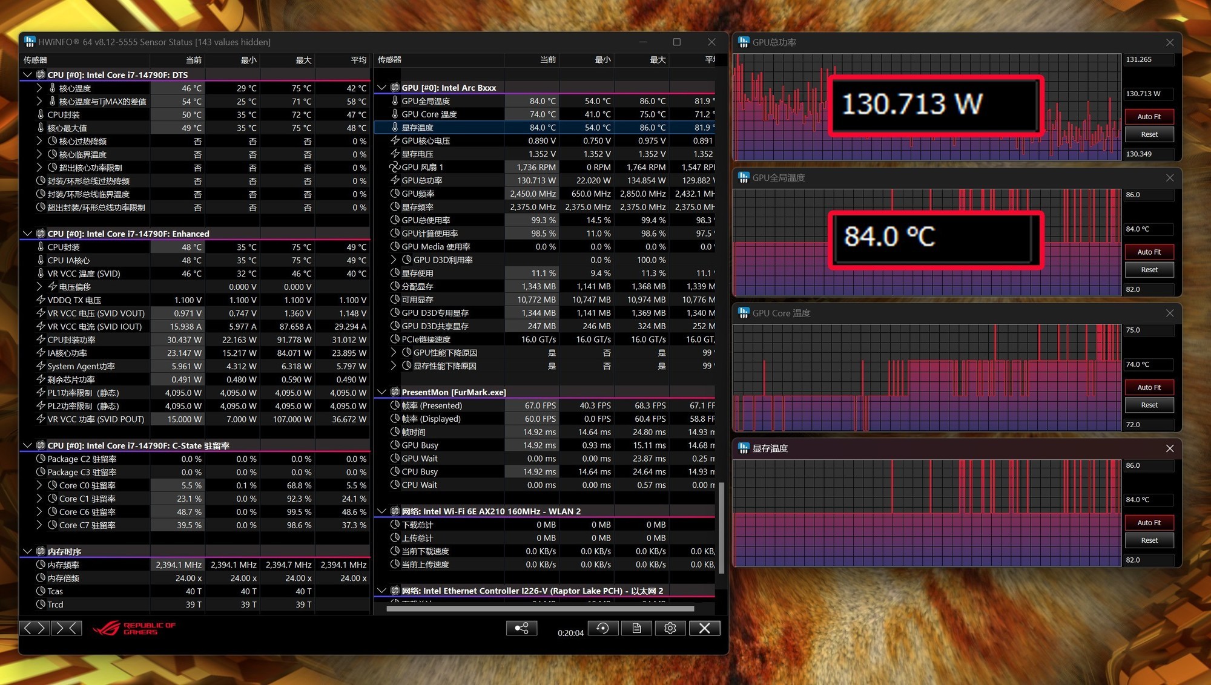Collapse GPU Intel Arc Bxxx group
Screen dimensions: 1211x685
tap(381, 88)
